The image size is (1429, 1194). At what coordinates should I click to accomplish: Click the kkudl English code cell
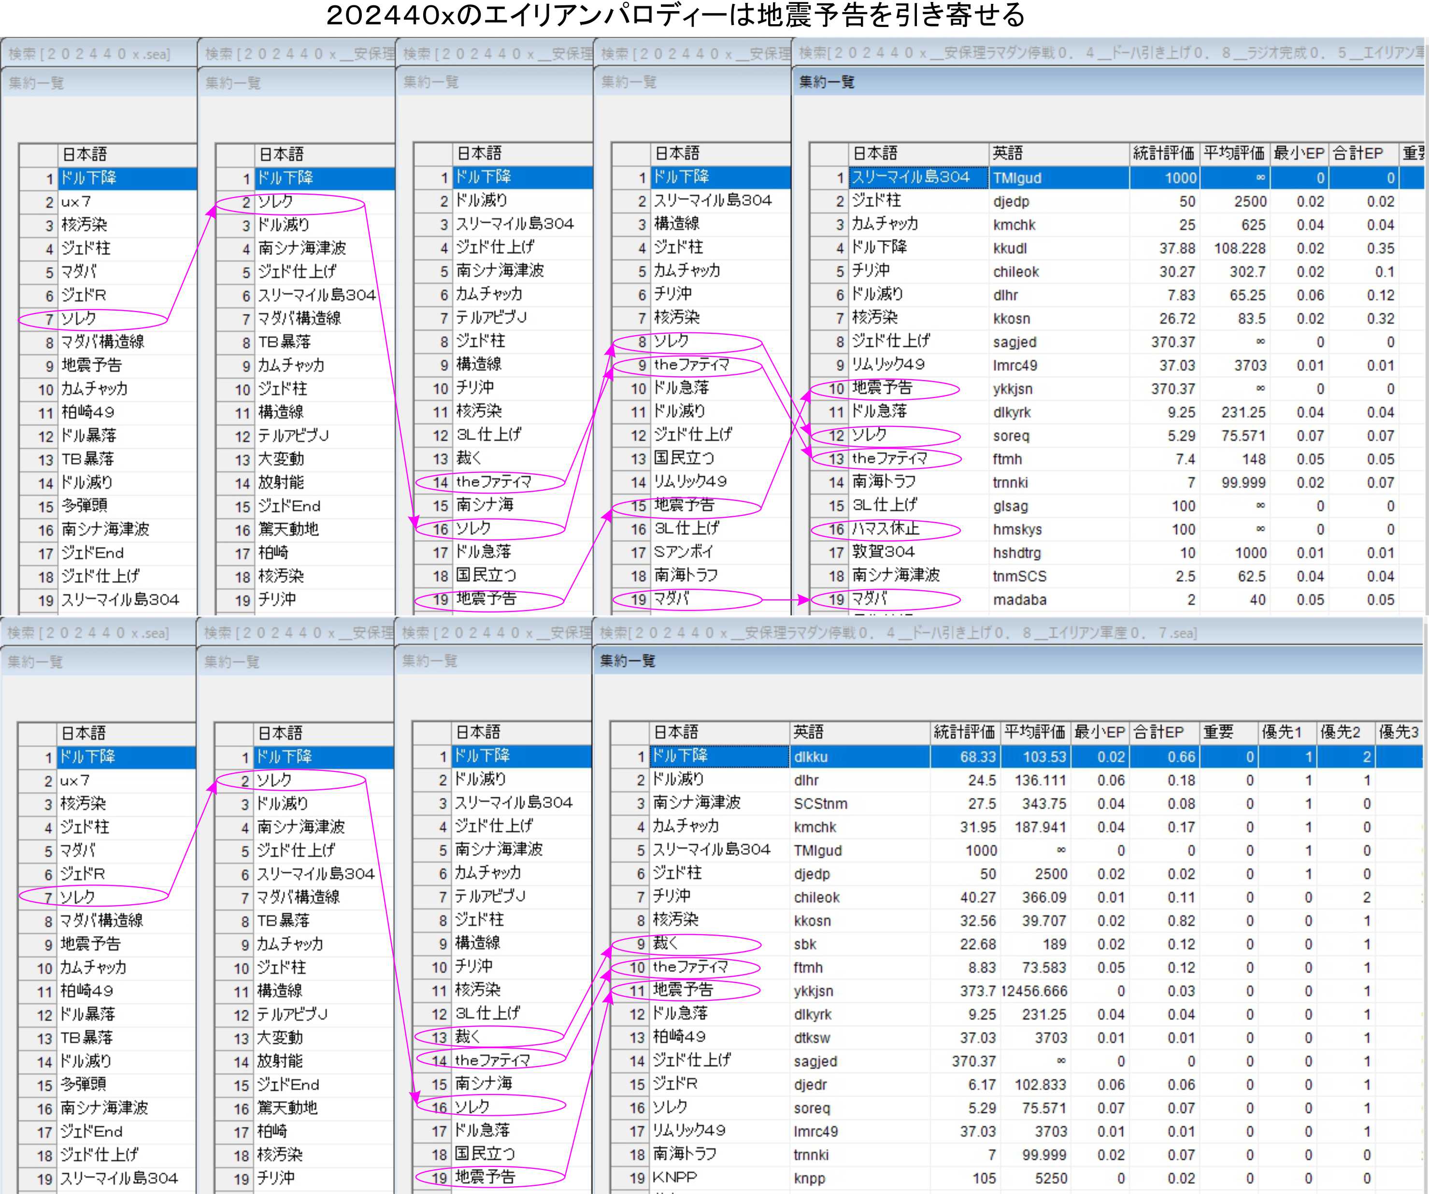click(x=1059, y=248)
